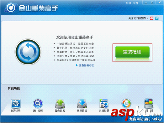Start the 重装检测 reinstall check
The width and height of the screenshot is (164, 123).
point(132,52)
